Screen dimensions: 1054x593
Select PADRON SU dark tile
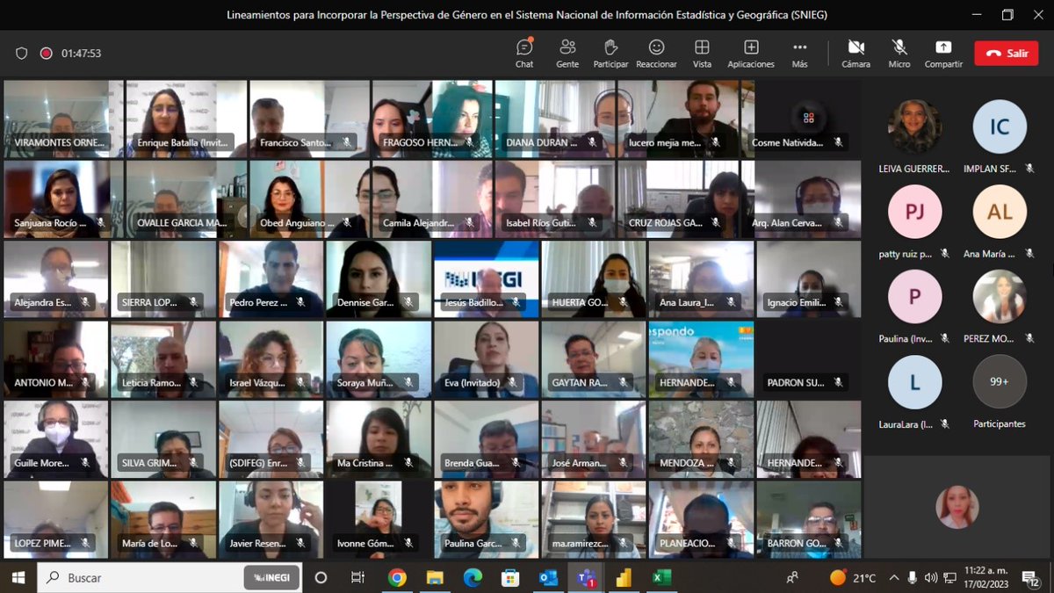[x=809, y=359]
